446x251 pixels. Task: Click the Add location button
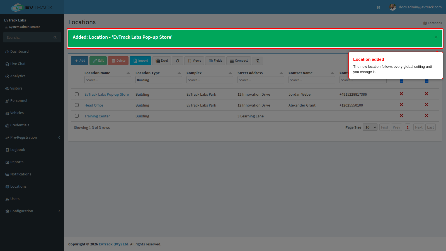pos(79,61)
